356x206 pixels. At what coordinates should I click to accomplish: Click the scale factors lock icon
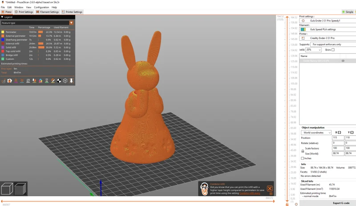coord(303,151)
